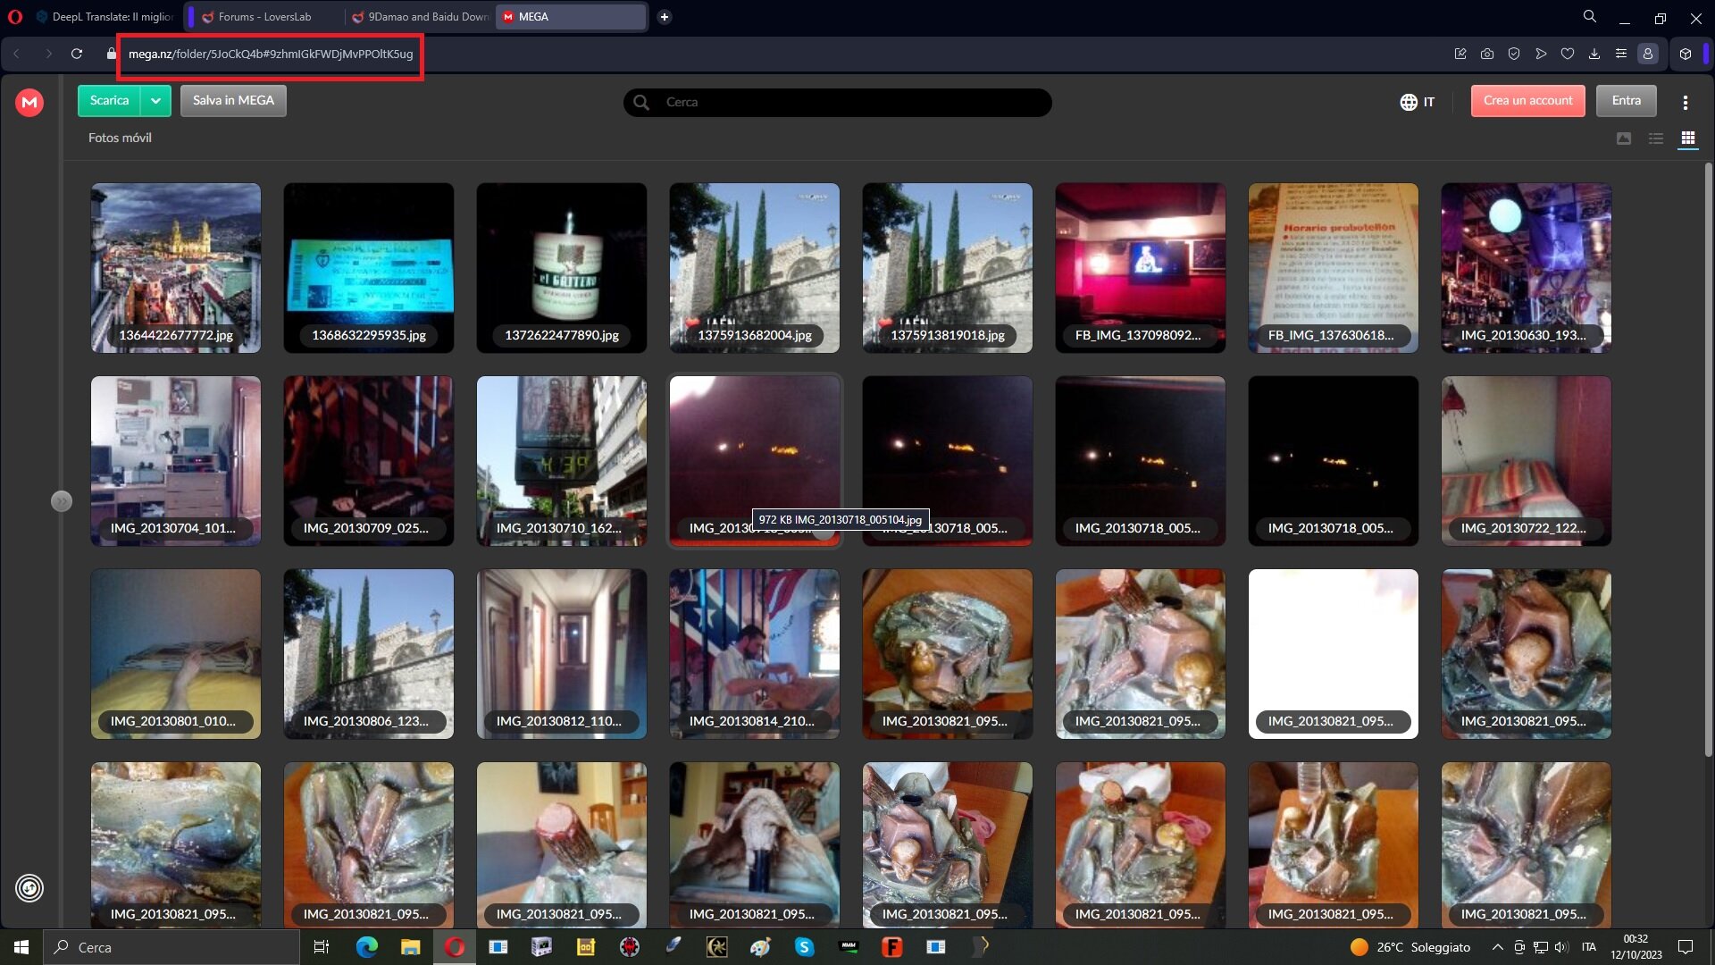Click the heart bookmark icon
Image resolution: width=1715 pixels, height=965 pixels.
click(1568, 54)
